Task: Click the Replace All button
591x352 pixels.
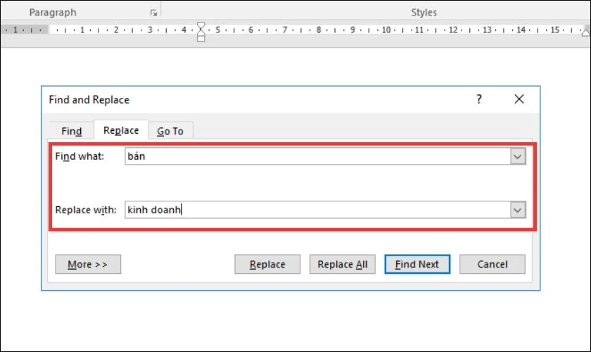Action: 342,264
